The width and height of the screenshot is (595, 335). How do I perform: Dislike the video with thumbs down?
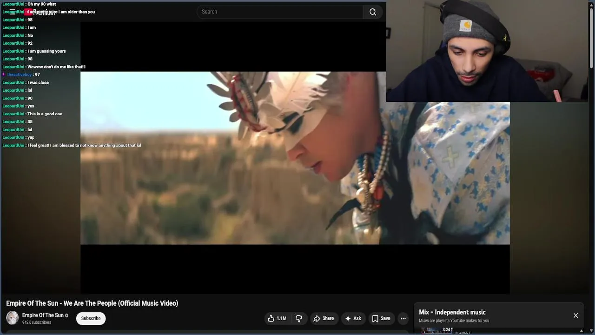299,318
